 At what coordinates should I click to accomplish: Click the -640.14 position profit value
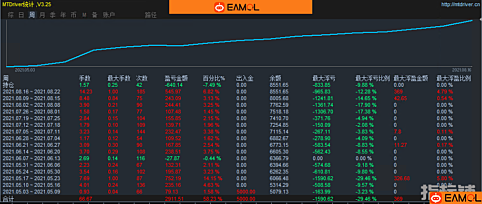point(174,85)
